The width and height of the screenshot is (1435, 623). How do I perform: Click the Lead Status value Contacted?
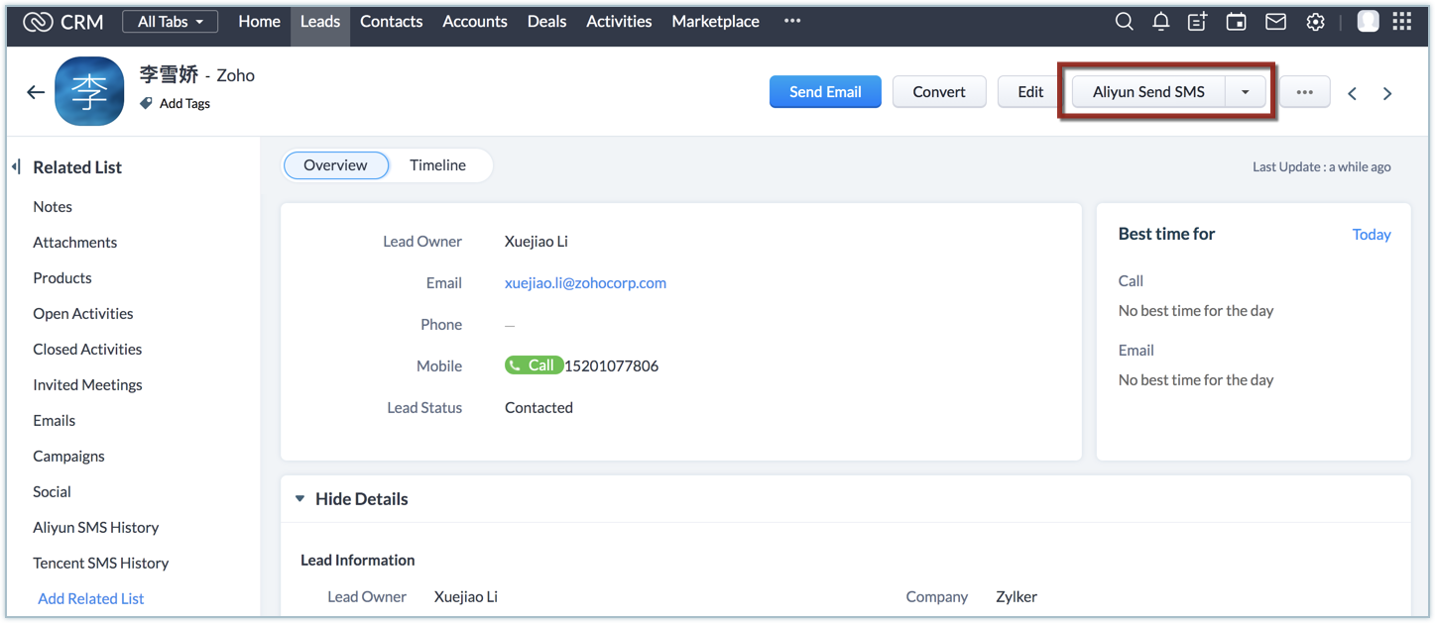point(538,408)
